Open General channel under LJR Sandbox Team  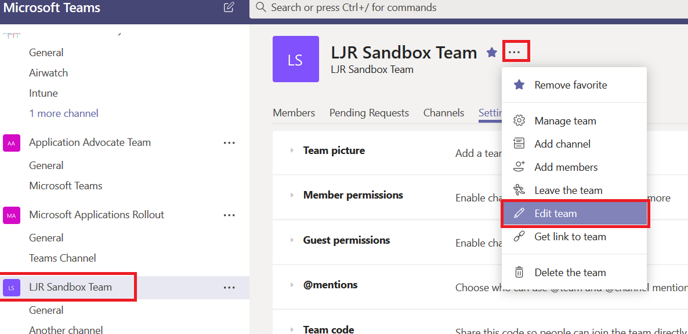[x=46, y=310]
